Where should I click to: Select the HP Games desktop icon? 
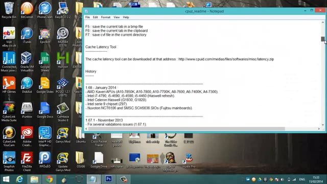click(x=9, y=85)
